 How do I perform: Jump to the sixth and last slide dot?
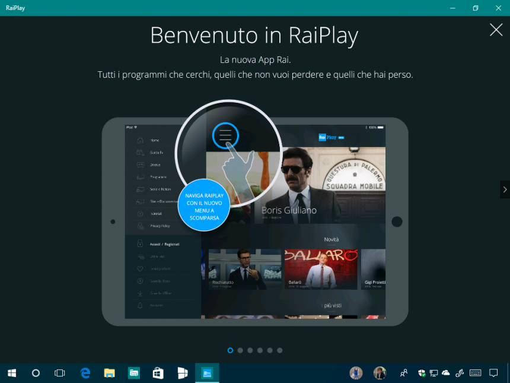point(280,350)
